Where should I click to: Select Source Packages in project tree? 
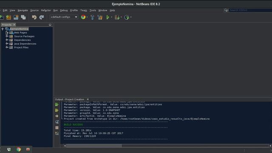pyautogui.click(x=24, y=36)
